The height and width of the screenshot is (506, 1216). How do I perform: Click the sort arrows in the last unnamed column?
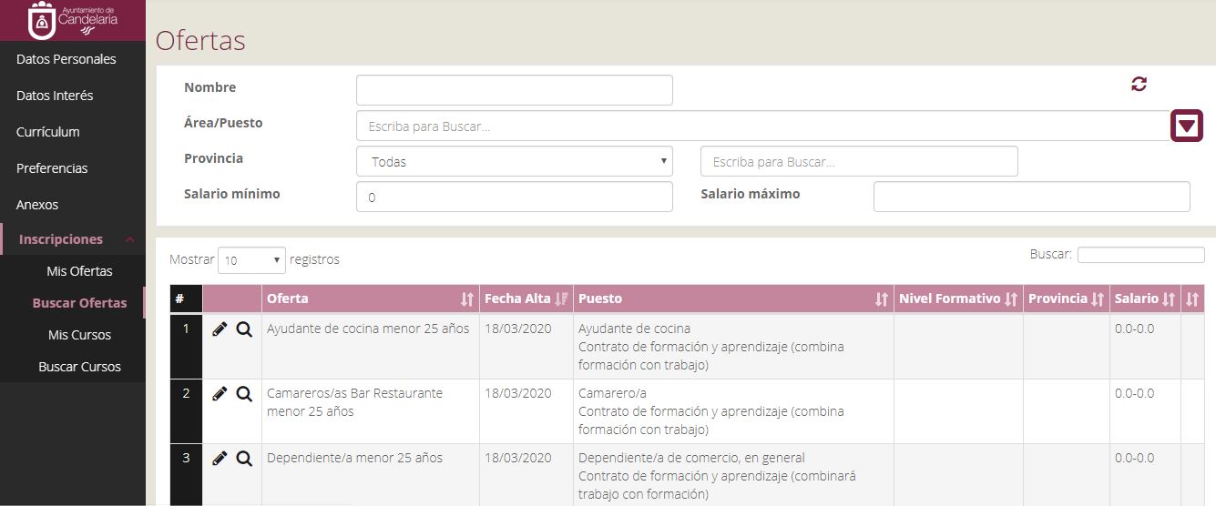[x=1192, y=299]
